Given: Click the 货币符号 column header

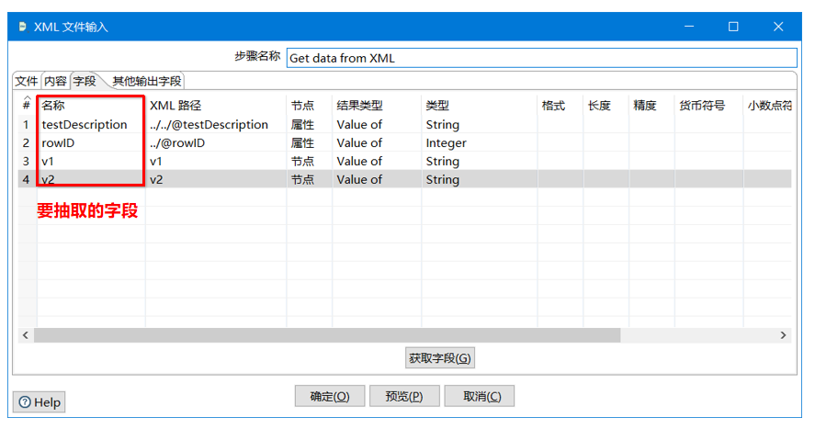Looking at the screenshot, I should pos(709,106).
